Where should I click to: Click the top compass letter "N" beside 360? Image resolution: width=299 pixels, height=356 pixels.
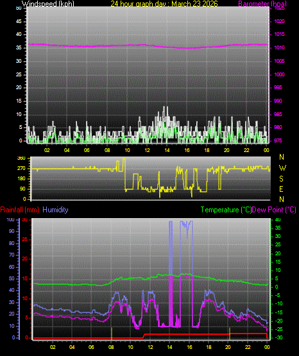(x=282, y=157)
